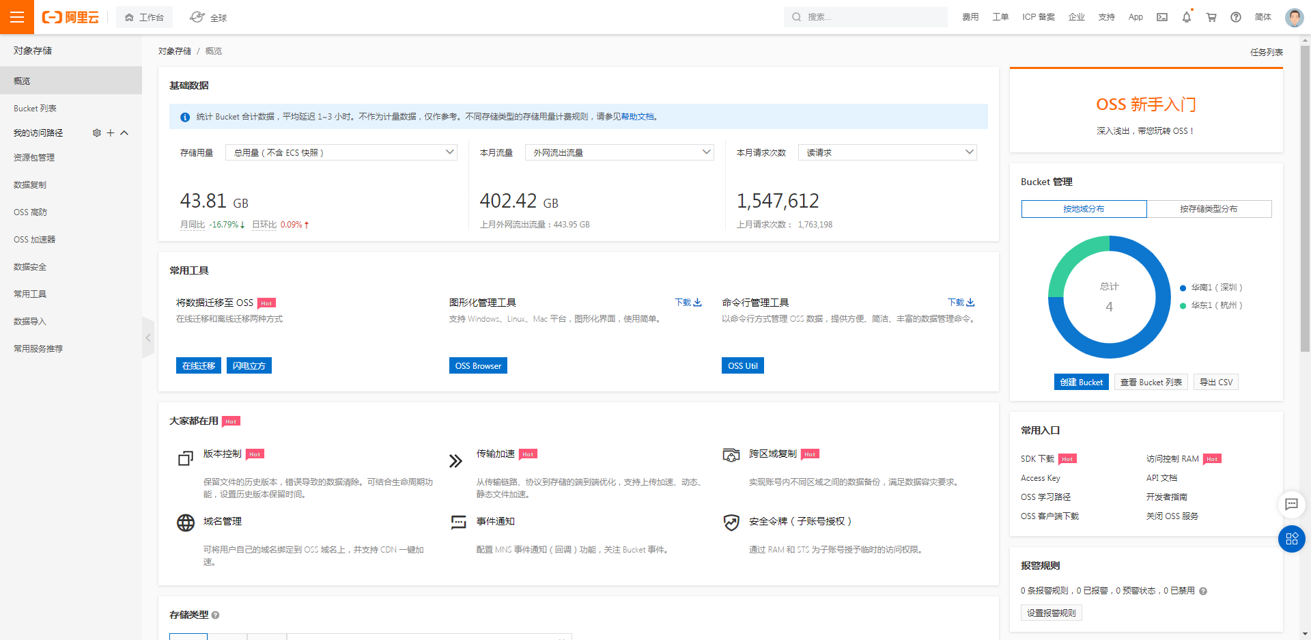Open the user avatar menu
The height and width of the screenshot is (640, 1311).
click(x=1294, y=17)
